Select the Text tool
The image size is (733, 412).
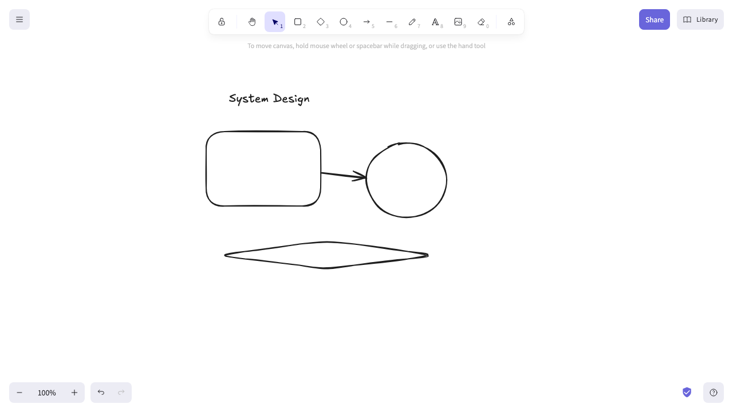[x=435, y=22]
